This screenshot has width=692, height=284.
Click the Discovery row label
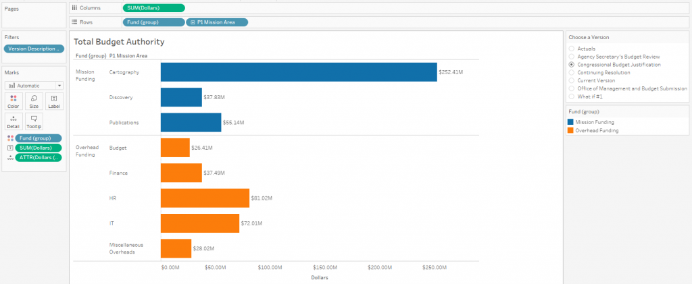pyautogui.click(x=121, y=97)
